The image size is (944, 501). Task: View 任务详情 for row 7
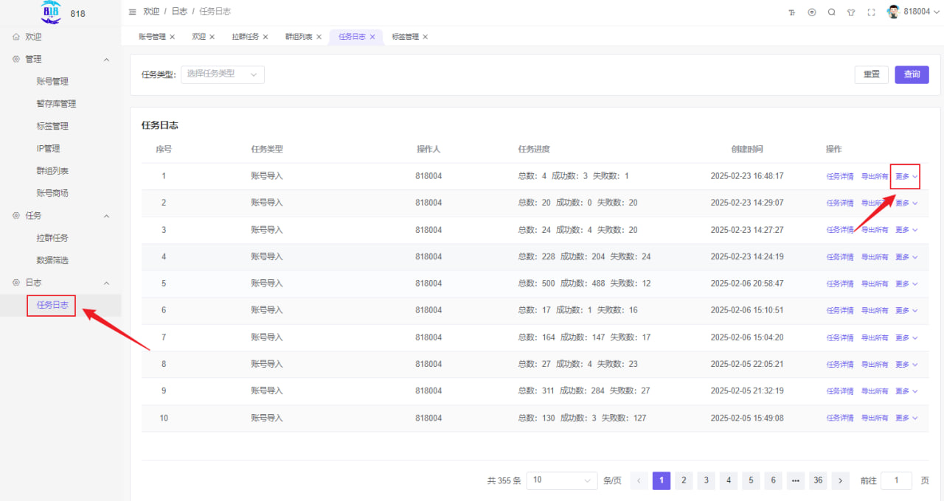tap(840, 337)
